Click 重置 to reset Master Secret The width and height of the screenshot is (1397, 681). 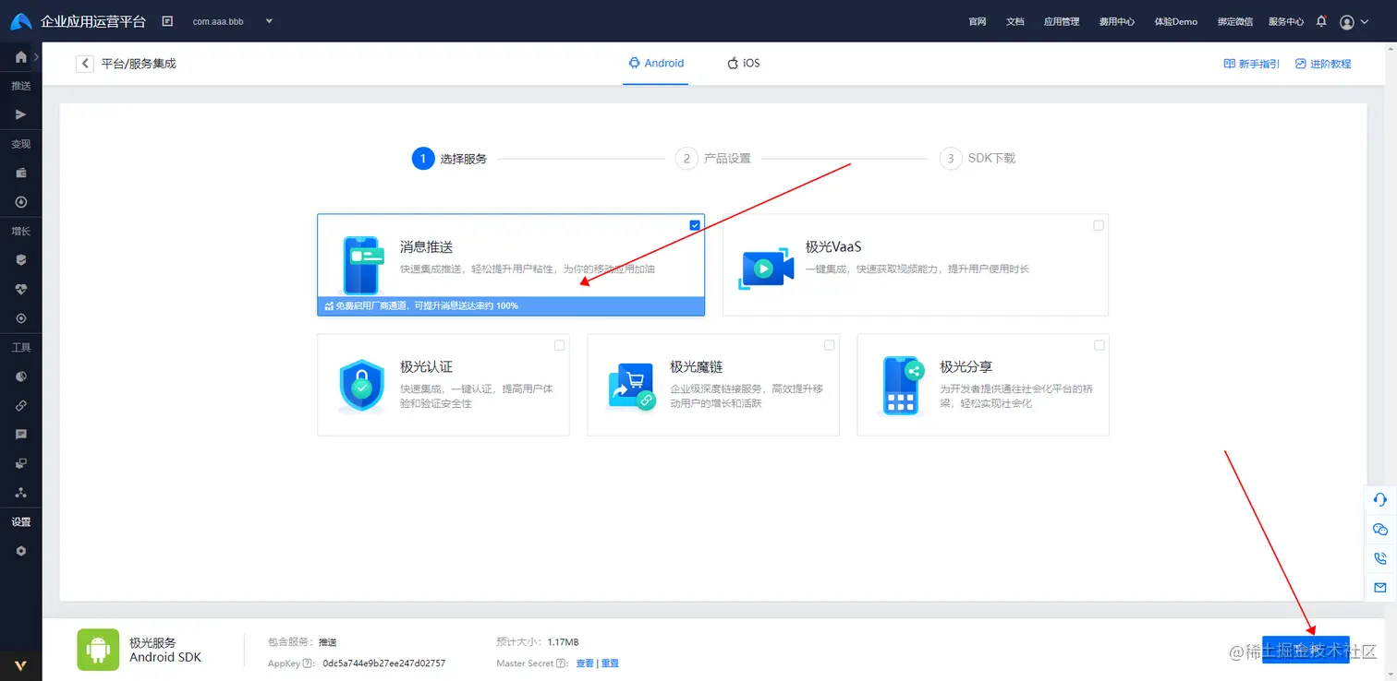[610, 663]
